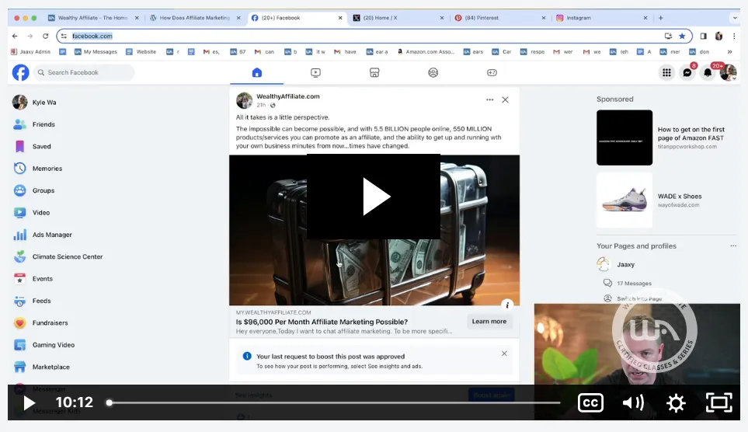Expand the bookmarks overflow chevron
Screen dimensions: 748x432
pyautogui.click(x=729, y=51)
